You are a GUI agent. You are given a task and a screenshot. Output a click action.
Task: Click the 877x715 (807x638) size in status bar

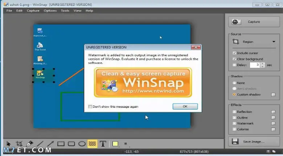click(194, 152)
